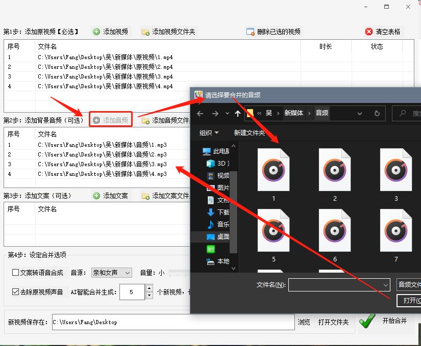Click the Start Merge (开始合并) checkmark icon

point(367,321)
